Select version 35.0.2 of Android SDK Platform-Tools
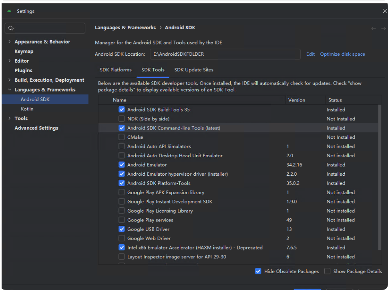The width and height of the screenshot is (388, 290). point(293,183)
